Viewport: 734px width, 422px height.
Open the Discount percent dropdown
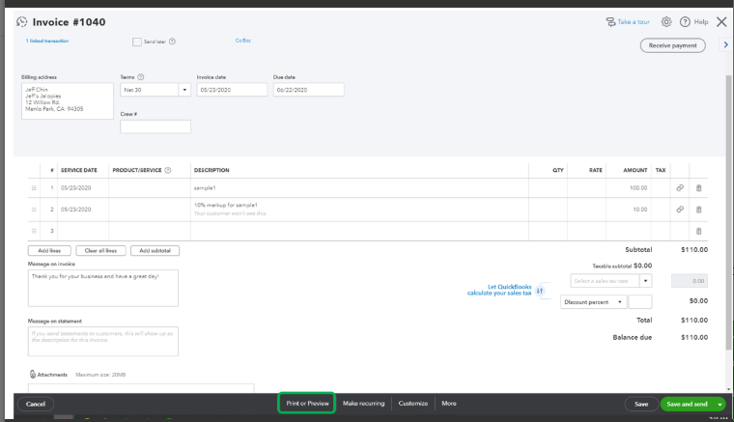[x=620, y=302]
